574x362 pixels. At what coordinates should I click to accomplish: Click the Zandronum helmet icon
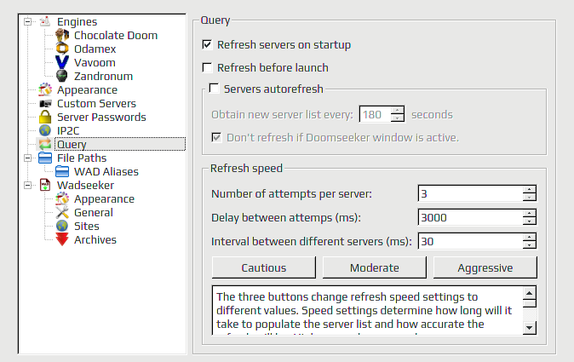pyautogui.click(x=62, y=76)
